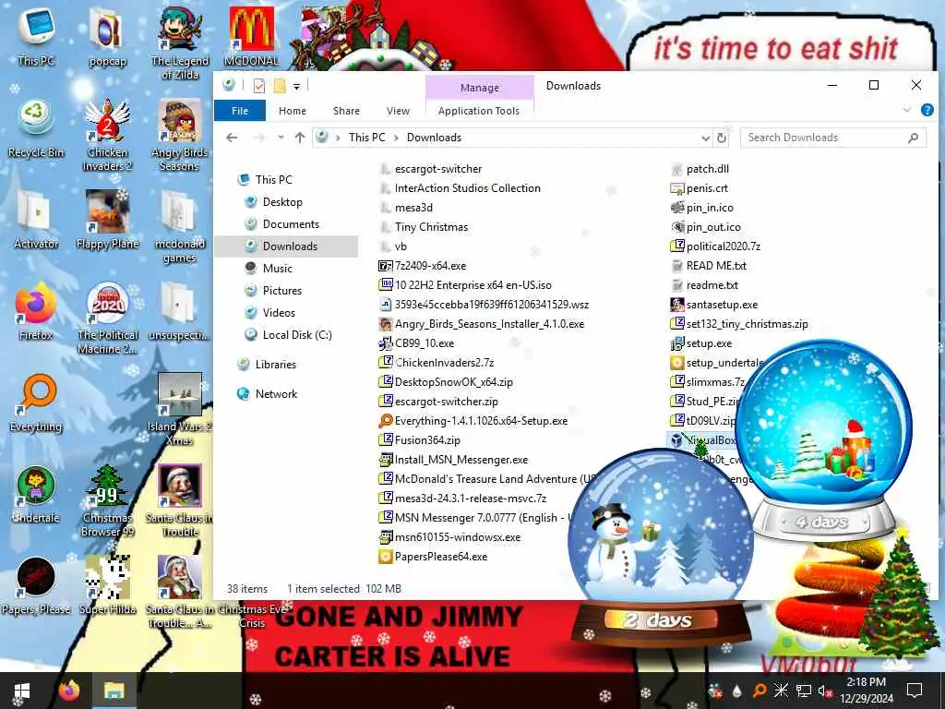
Task: Switch to the Home ribbon tab
Action: [293, 111]
